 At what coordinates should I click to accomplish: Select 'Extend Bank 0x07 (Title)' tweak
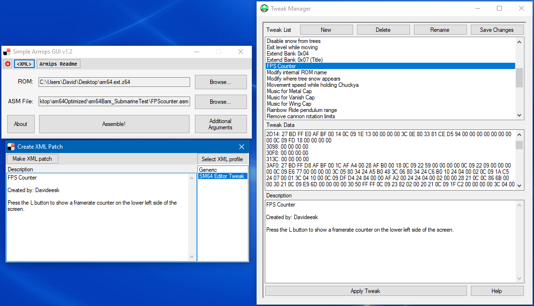(390, 60)
